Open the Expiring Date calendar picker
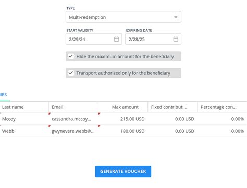 point(176,39)
